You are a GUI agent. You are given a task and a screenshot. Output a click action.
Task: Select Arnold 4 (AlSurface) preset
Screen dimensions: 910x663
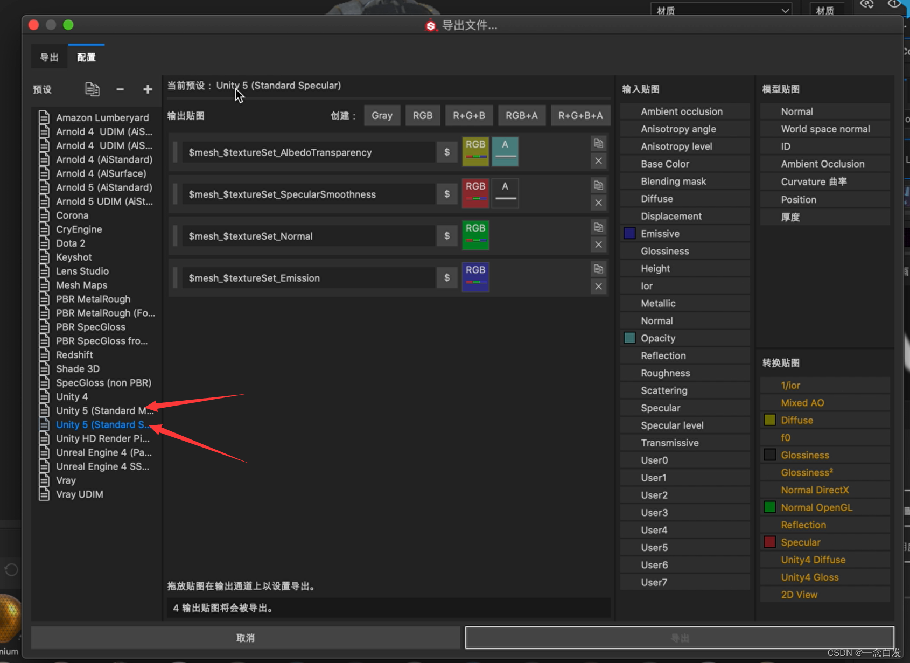tap(96, 173)
